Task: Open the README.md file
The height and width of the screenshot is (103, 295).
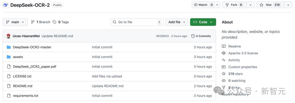Action: click(23, 86)
